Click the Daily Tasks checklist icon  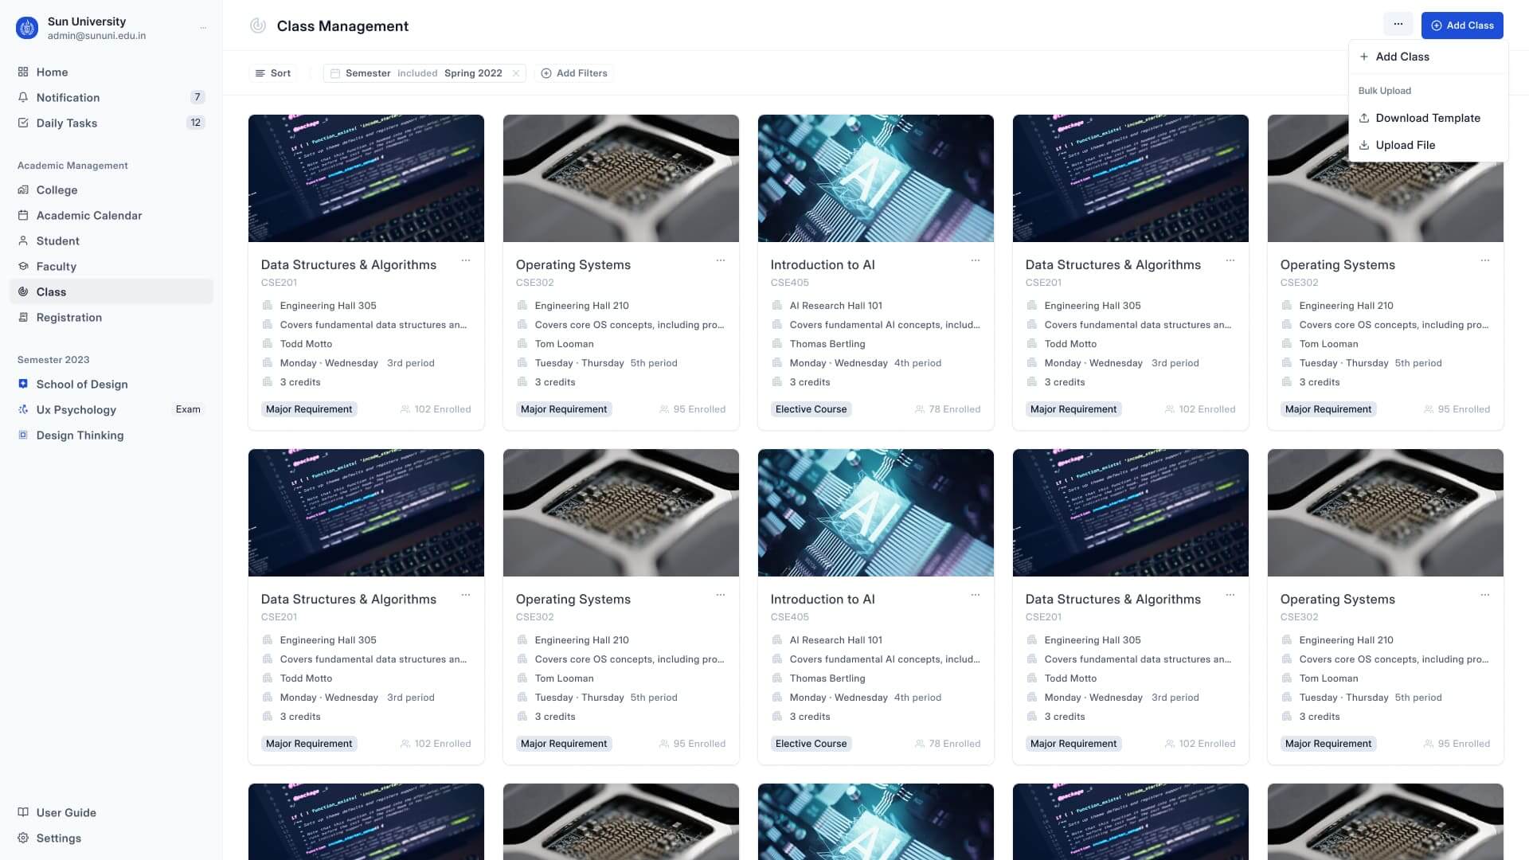(23, 123)
